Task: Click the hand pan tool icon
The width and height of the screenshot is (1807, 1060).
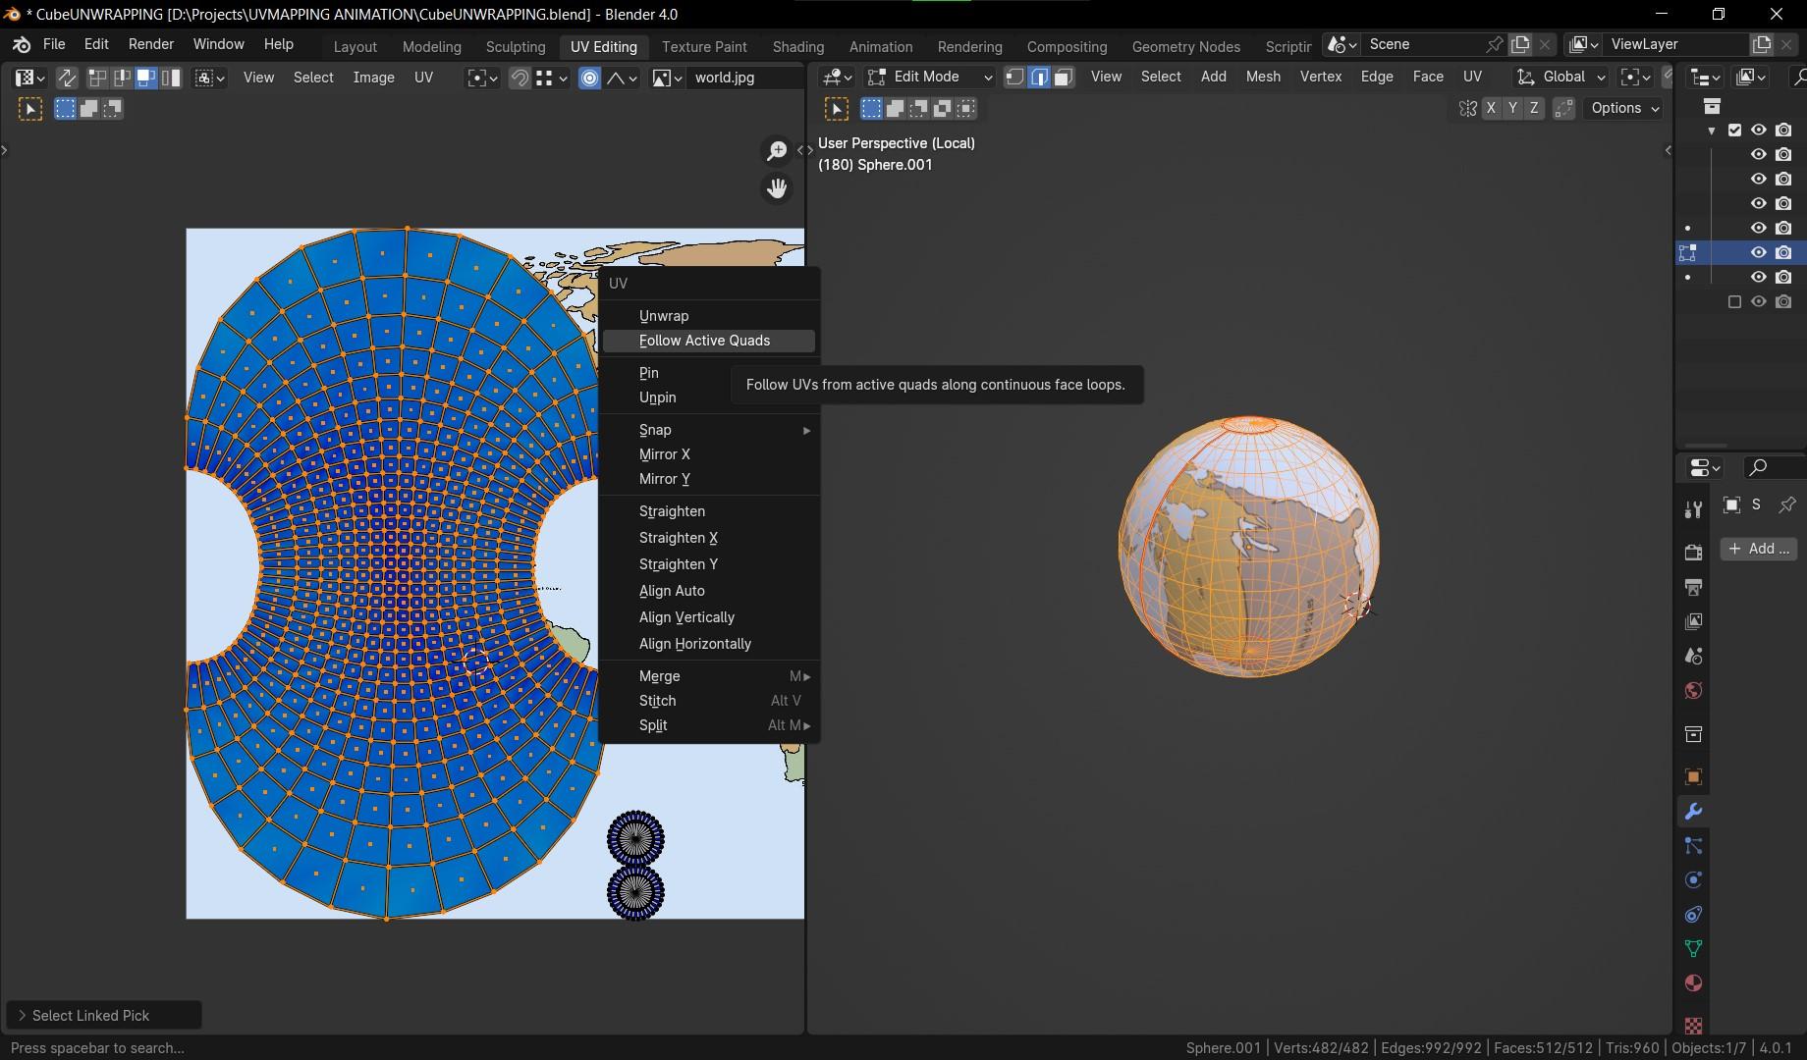Action: [777, 187]
